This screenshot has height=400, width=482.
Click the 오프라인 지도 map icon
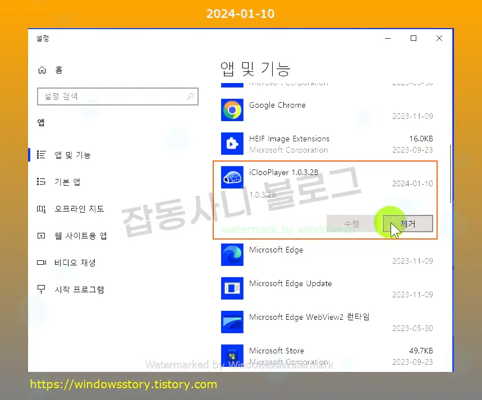click(41, 209)
